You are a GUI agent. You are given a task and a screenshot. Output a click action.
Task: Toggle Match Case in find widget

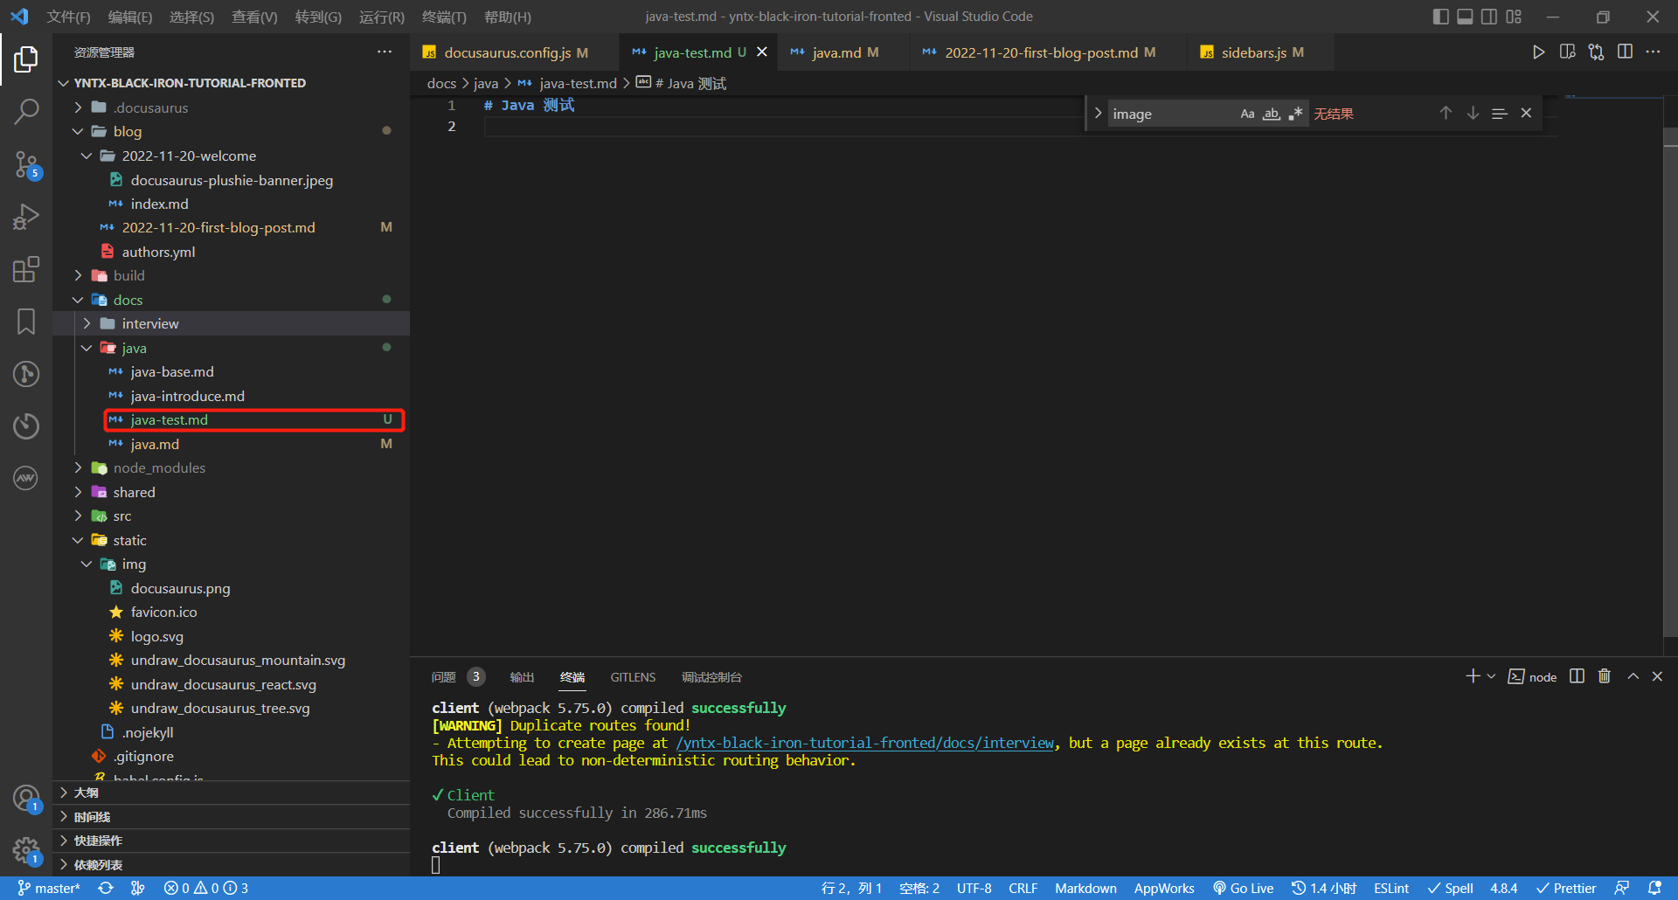pos(1247,114)
